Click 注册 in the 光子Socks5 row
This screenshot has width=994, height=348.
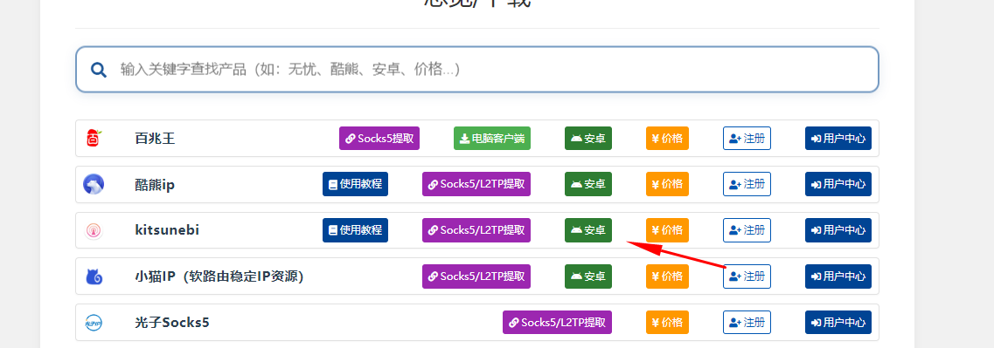click(747, 323)
